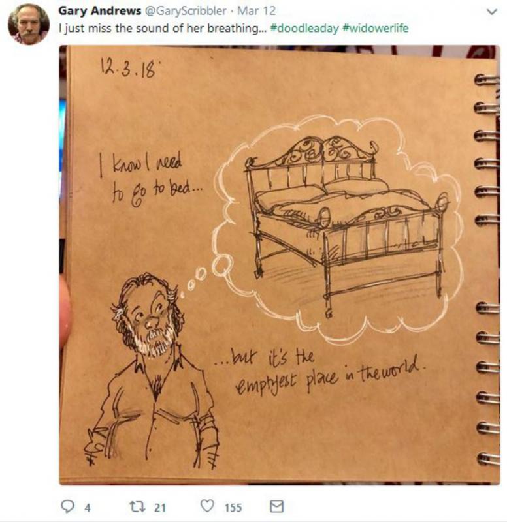Screen dimensions: 507x522
Task: Click the handwritten 12.3.18 date
Action: click(x=127, y=69)
